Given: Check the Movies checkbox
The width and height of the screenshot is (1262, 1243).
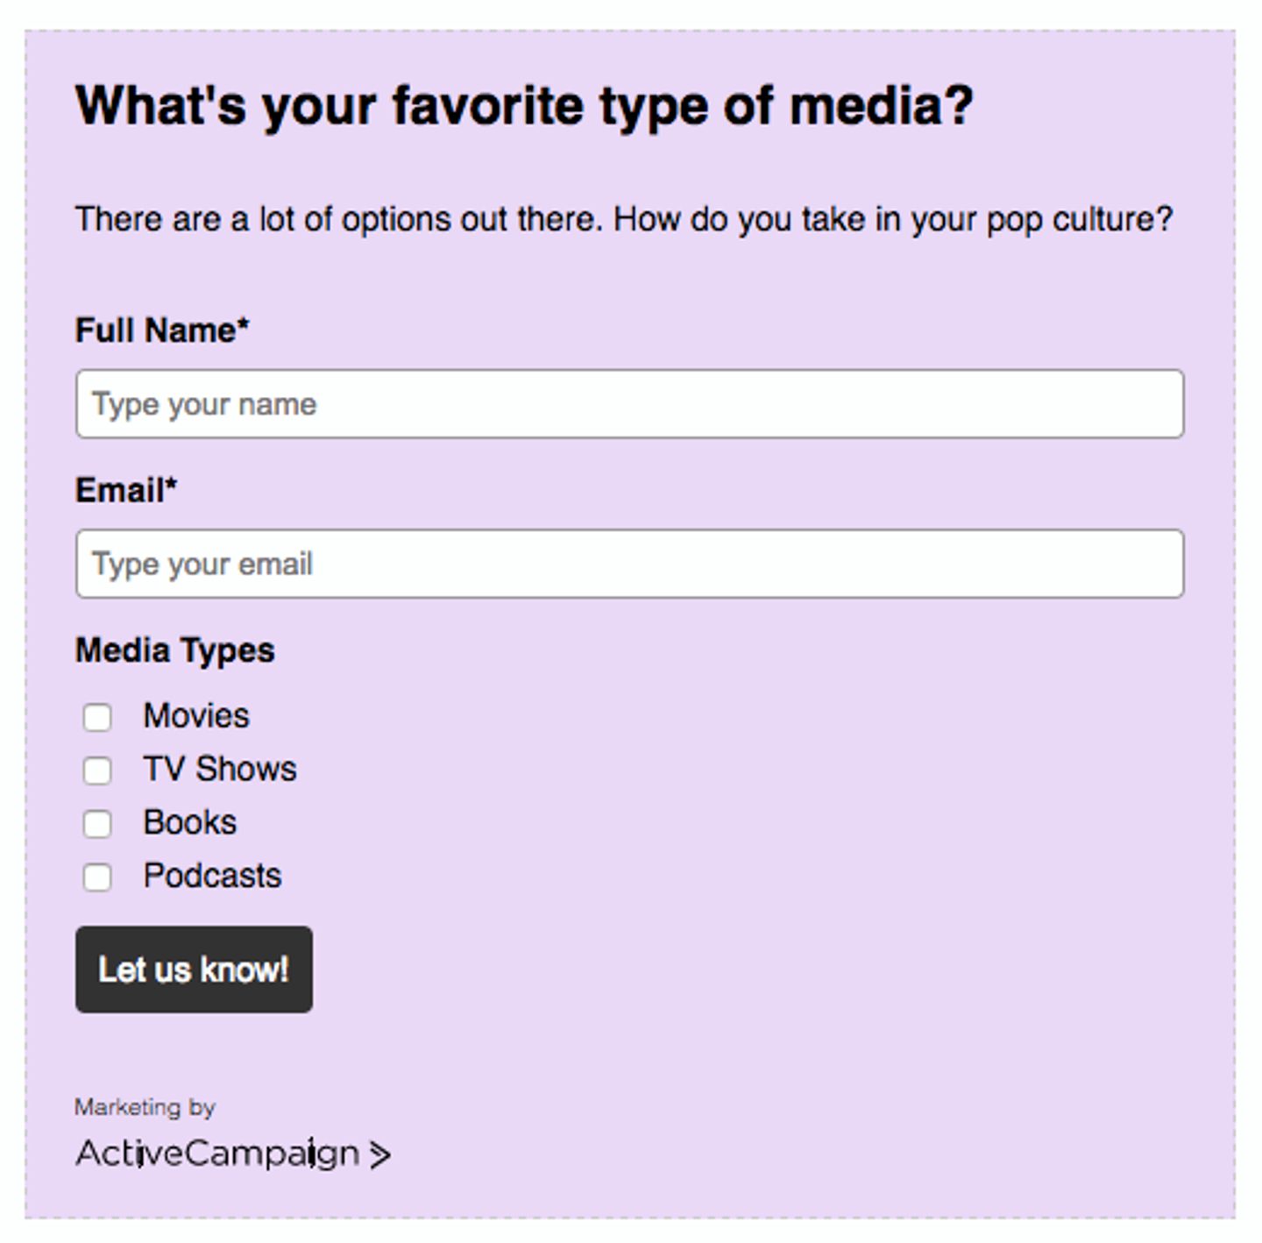Looking at the screenshot, I should click(x=96, y=717).
